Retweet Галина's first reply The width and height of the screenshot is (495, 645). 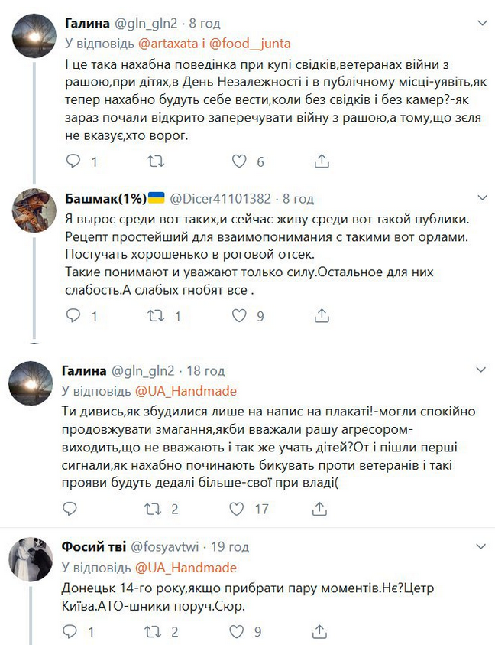pyautogui.click(x=156, y=161)
